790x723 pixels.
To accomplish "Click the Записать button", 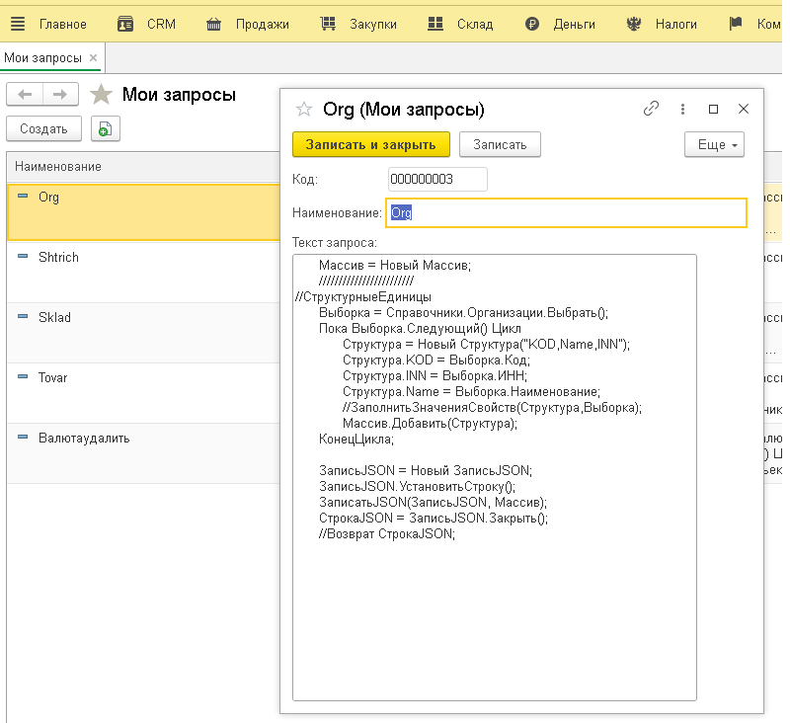I will point(500,145).
